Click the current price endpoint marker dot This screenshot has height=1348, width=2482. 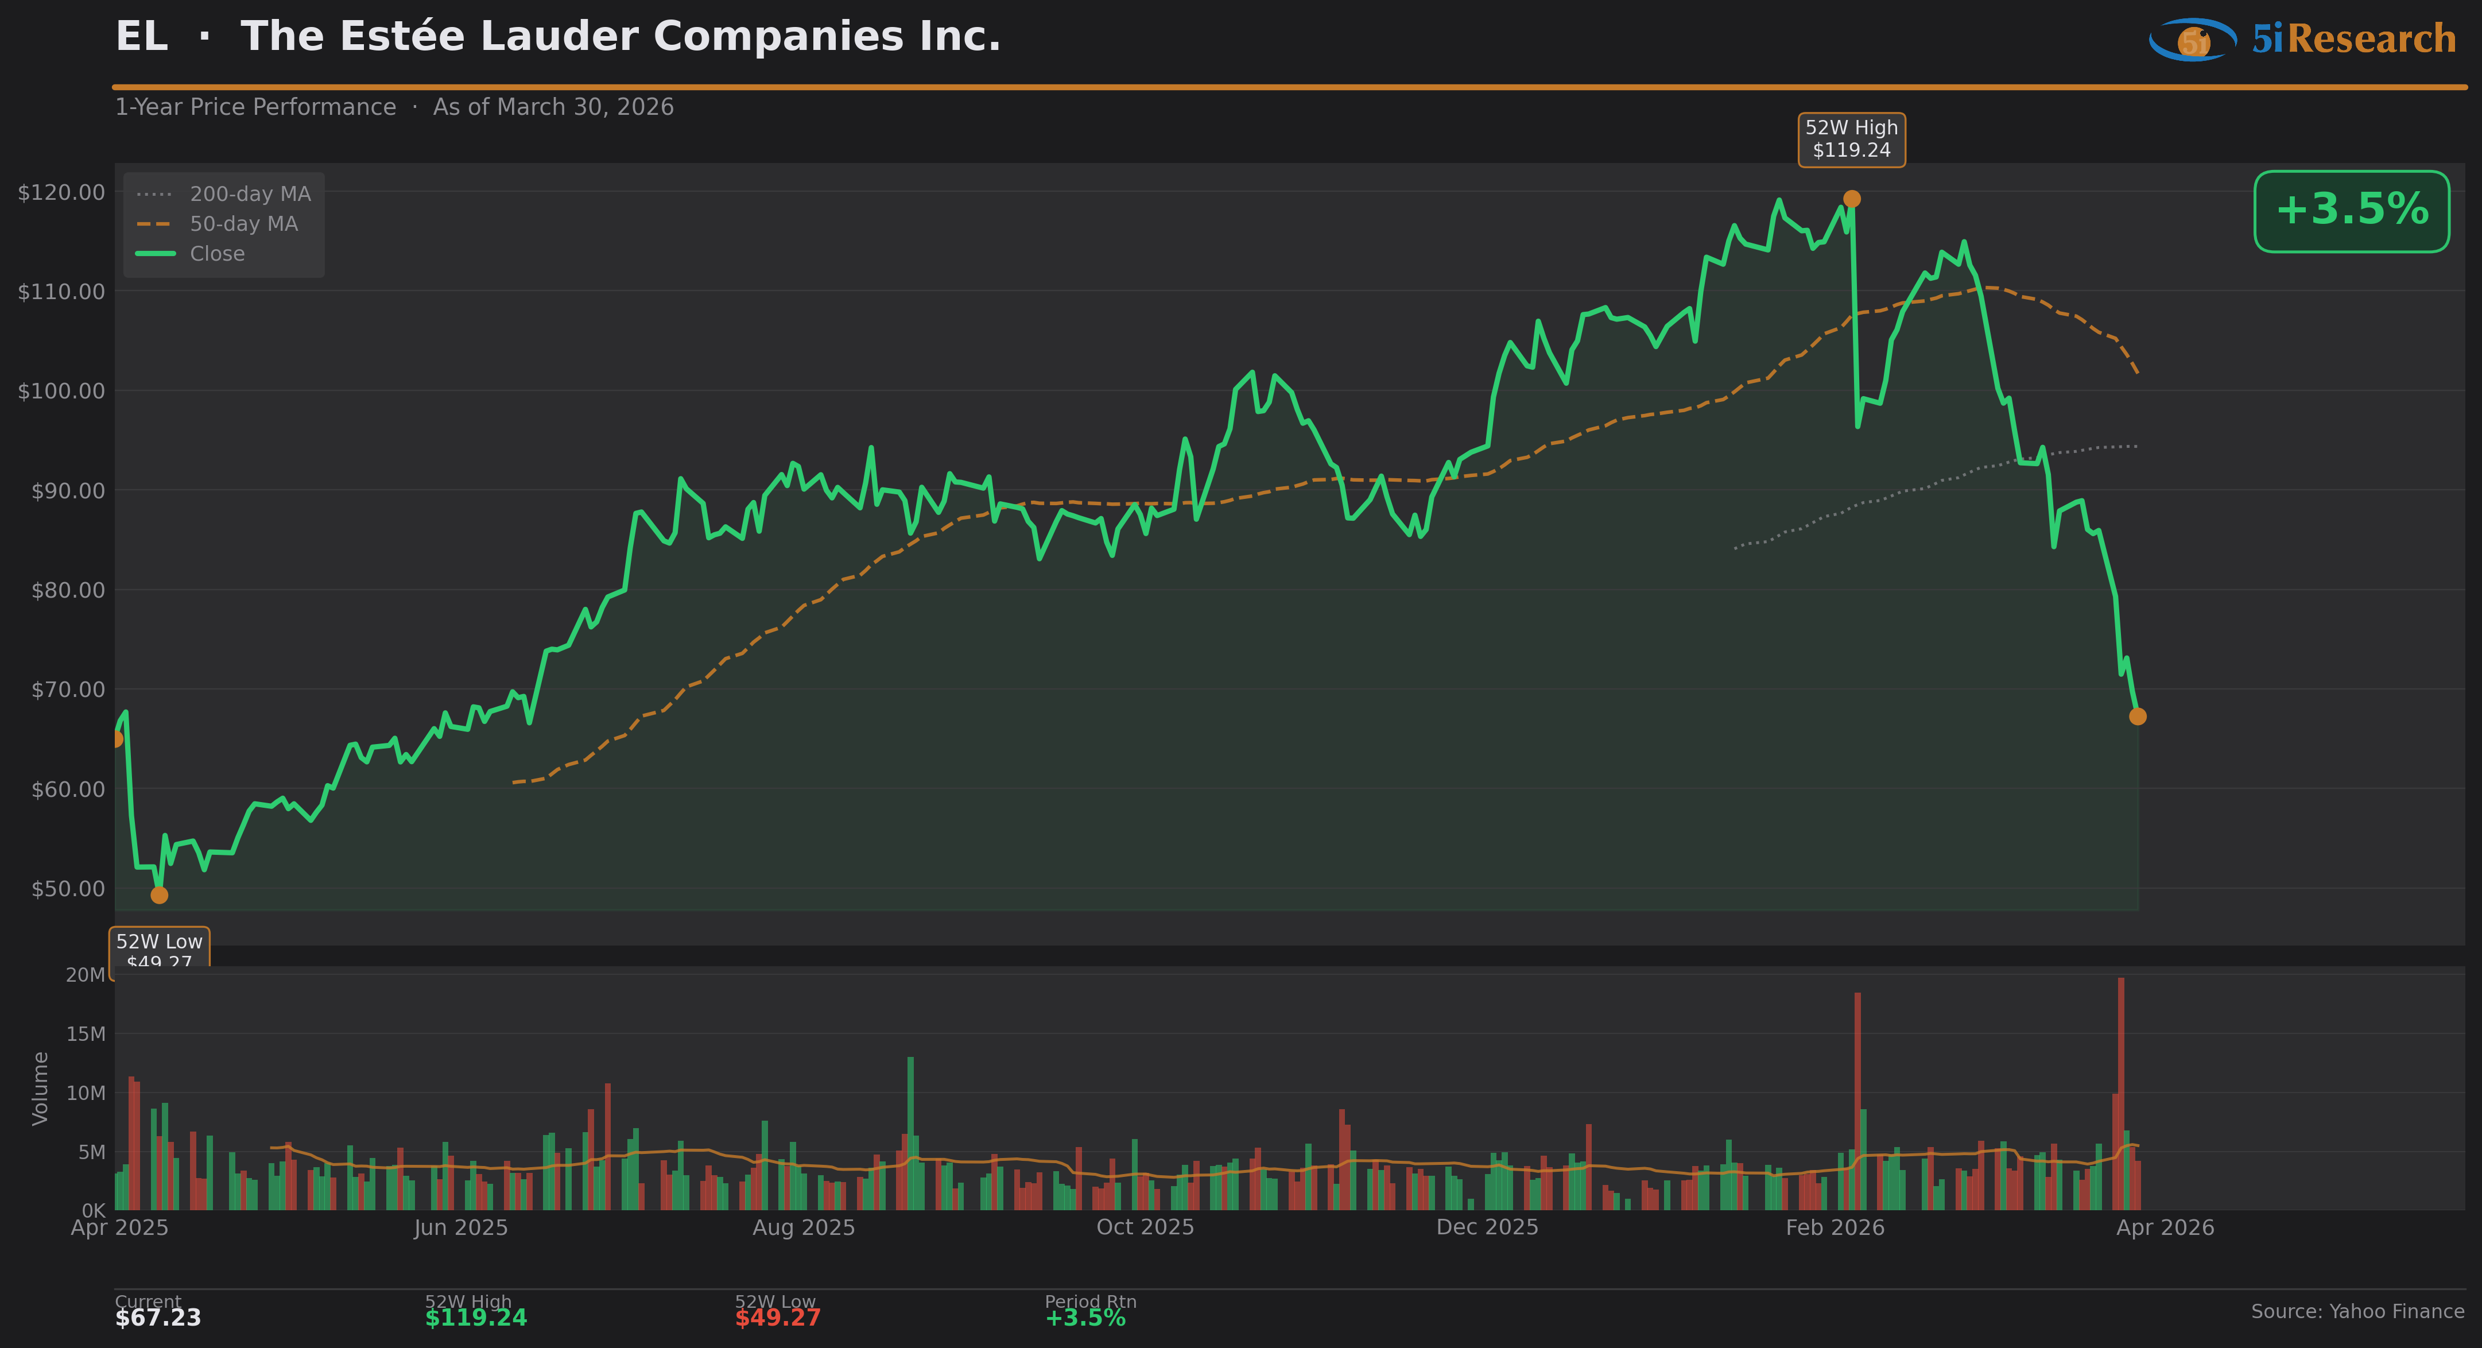pyautogui.click(x=2137, y=716)
